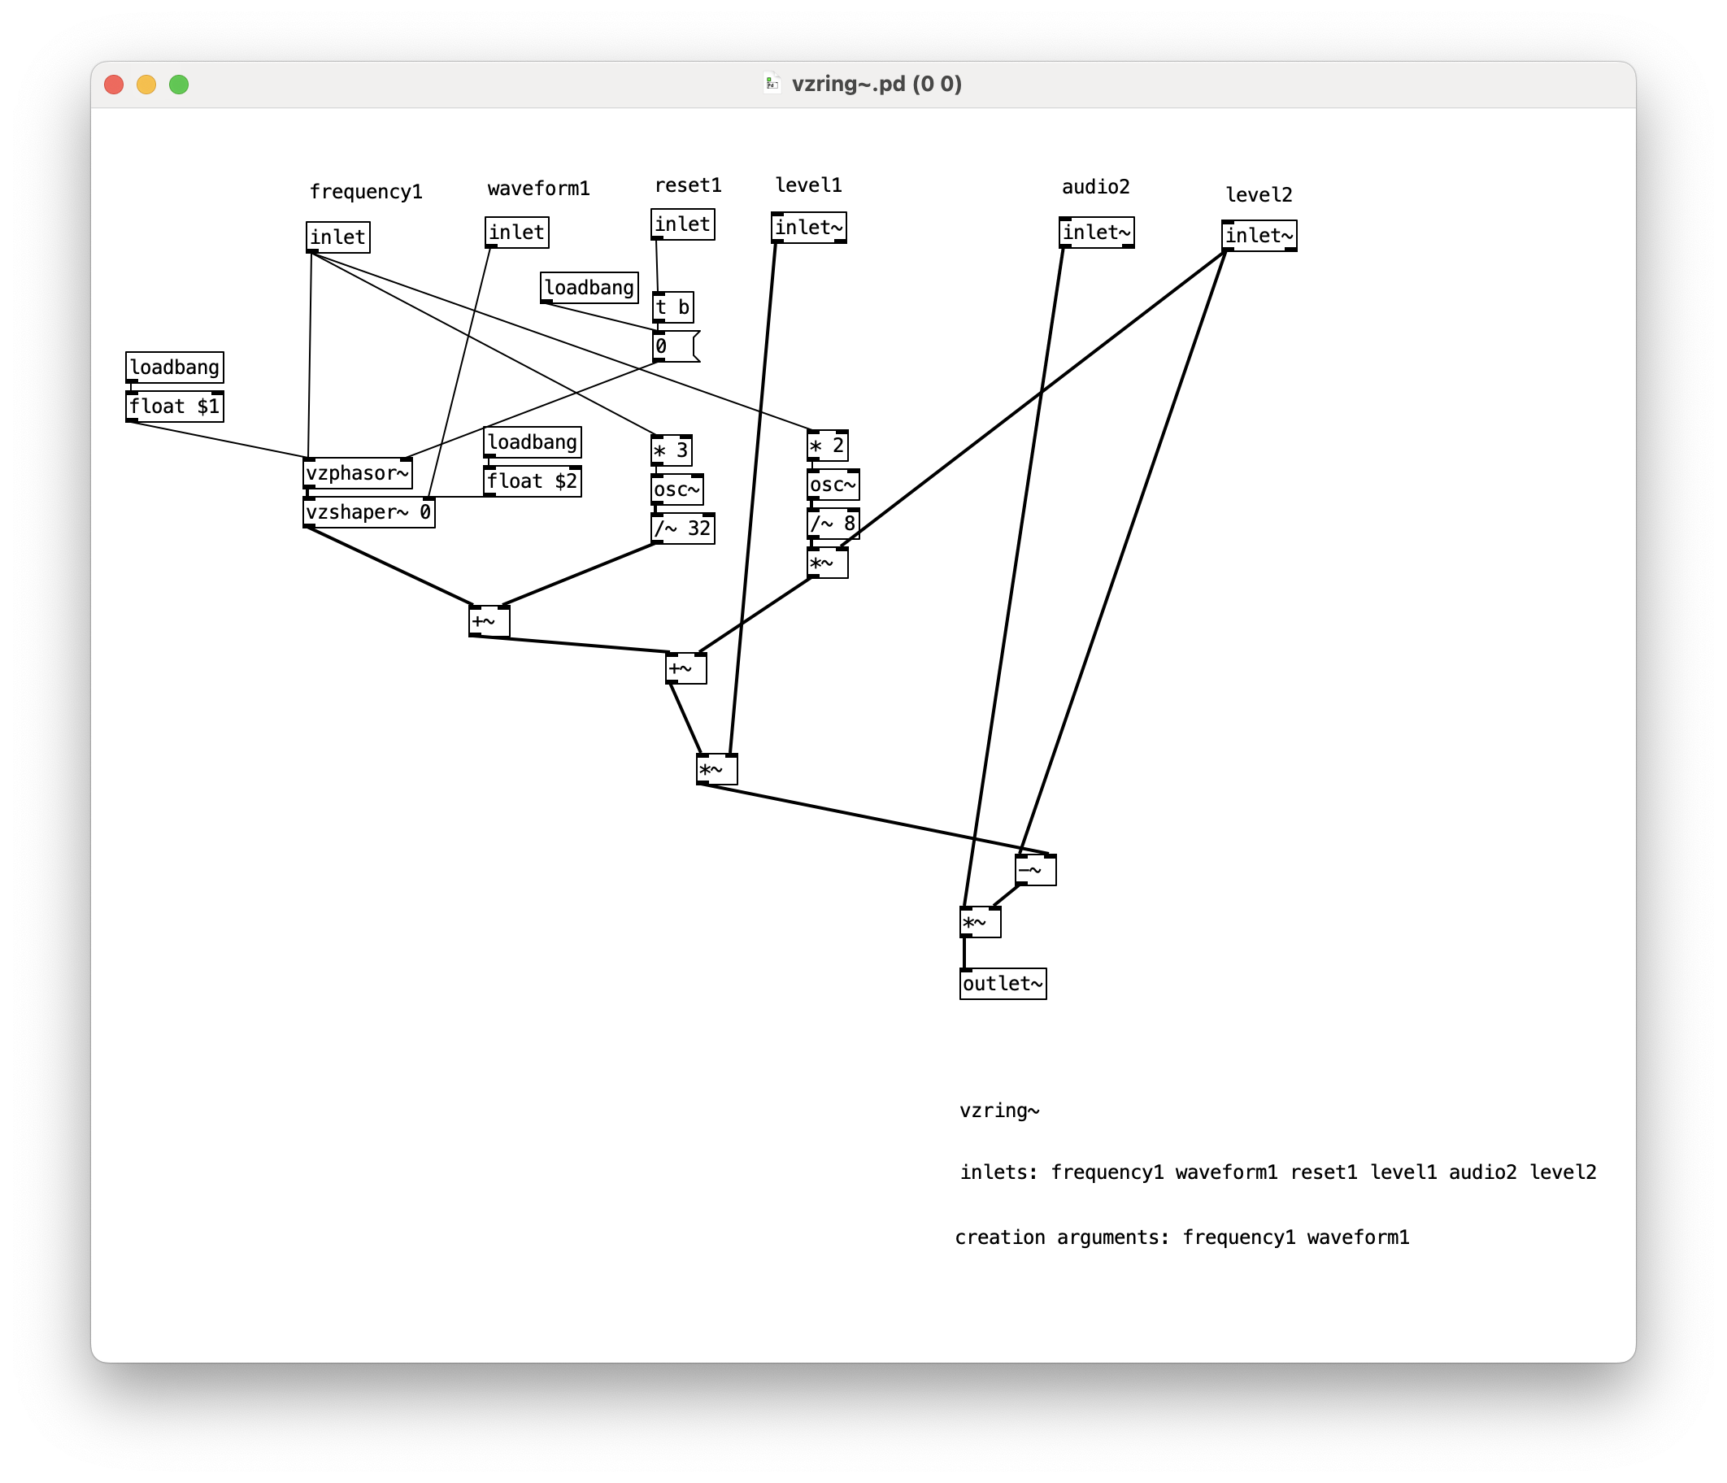Click the t b trigger object
Screen dimensions: 1727x1483
(x=672, y=307)
